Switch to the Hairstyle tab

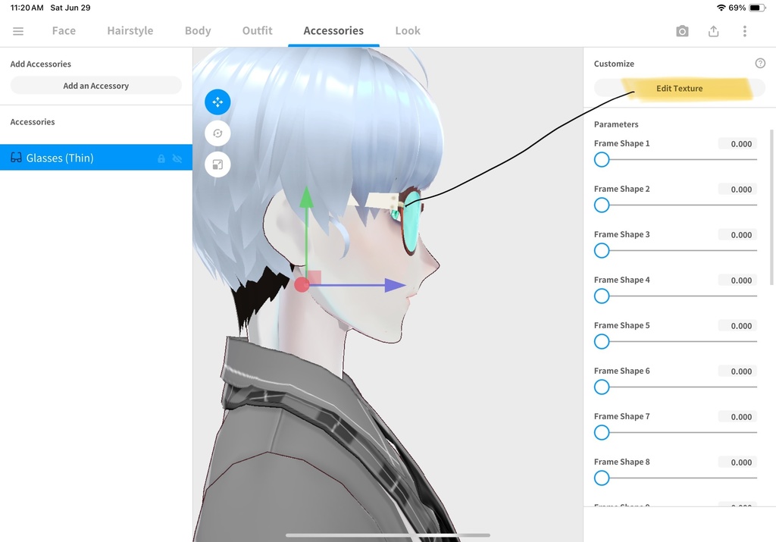click(130, 30)
